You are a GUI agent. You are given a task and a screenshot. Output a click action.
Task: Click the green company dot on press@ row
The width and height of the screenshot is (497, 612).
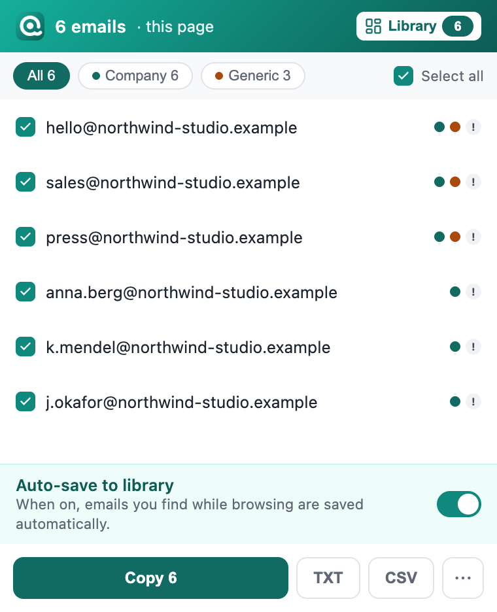(x=439, y=237)
